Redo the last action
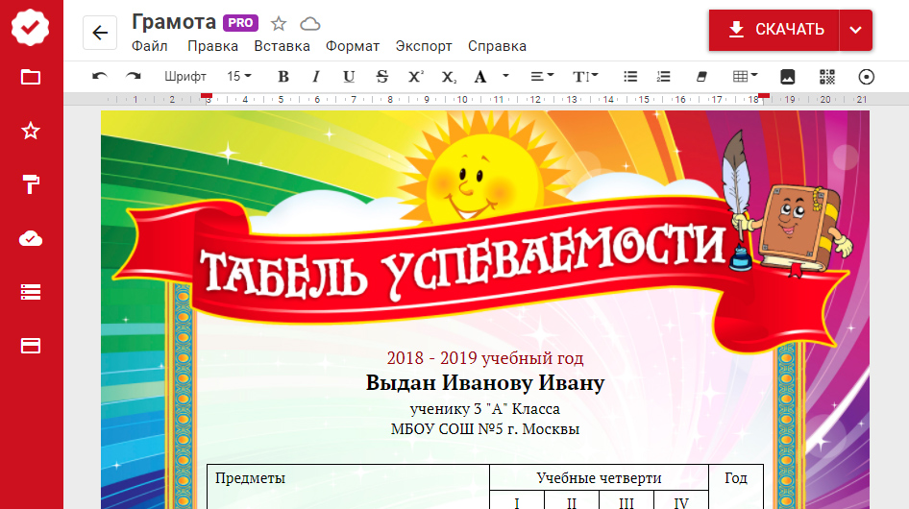Image resolution: width=909 pixels, height=509 pixels. coord(134,77)
